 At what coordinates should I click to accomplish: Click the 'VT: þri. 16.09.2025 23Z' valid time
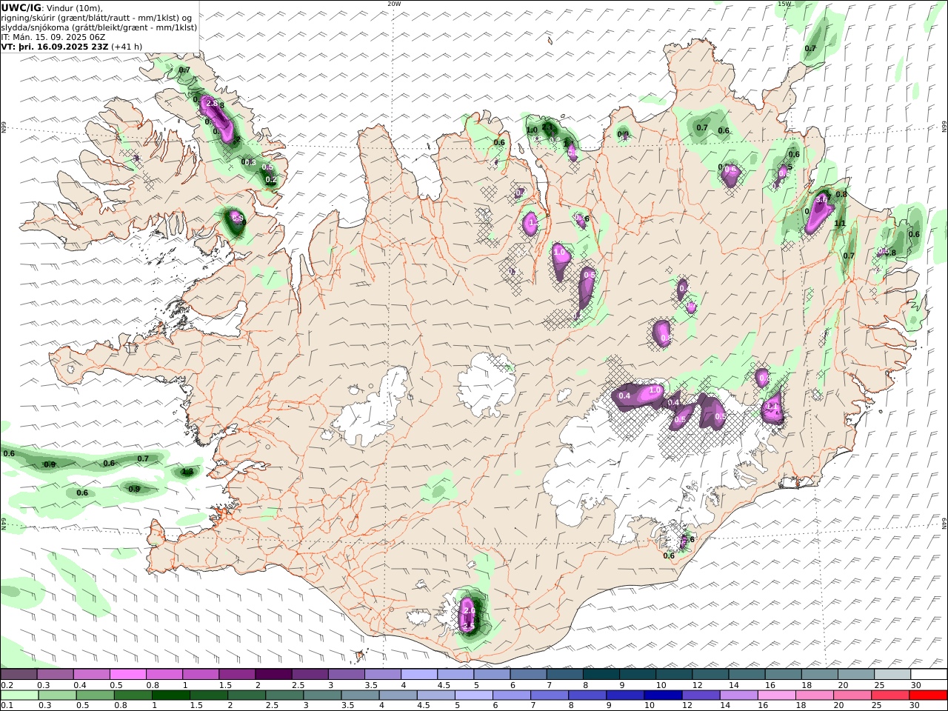(x=56, y=46)
